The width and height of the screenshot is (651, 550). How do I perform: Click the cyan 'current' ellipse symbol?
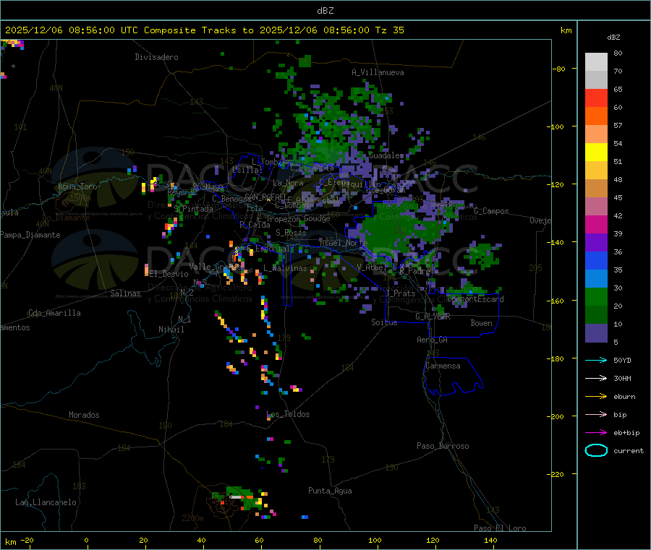596,450
